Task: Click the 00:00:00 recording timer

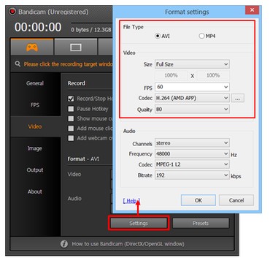Action: (38, 27)
